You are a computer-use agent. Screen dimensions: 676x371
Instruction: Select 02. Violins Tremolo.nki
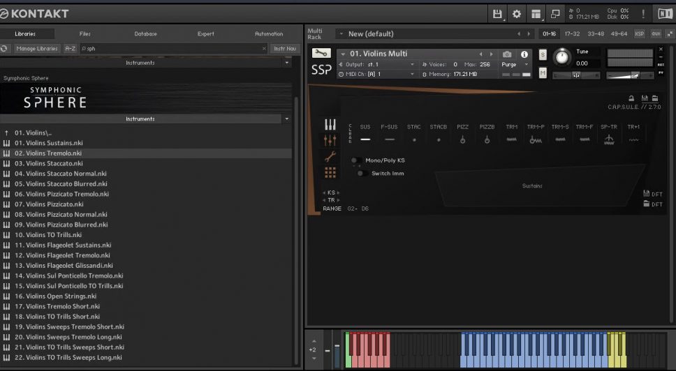[x=147, y=153]
